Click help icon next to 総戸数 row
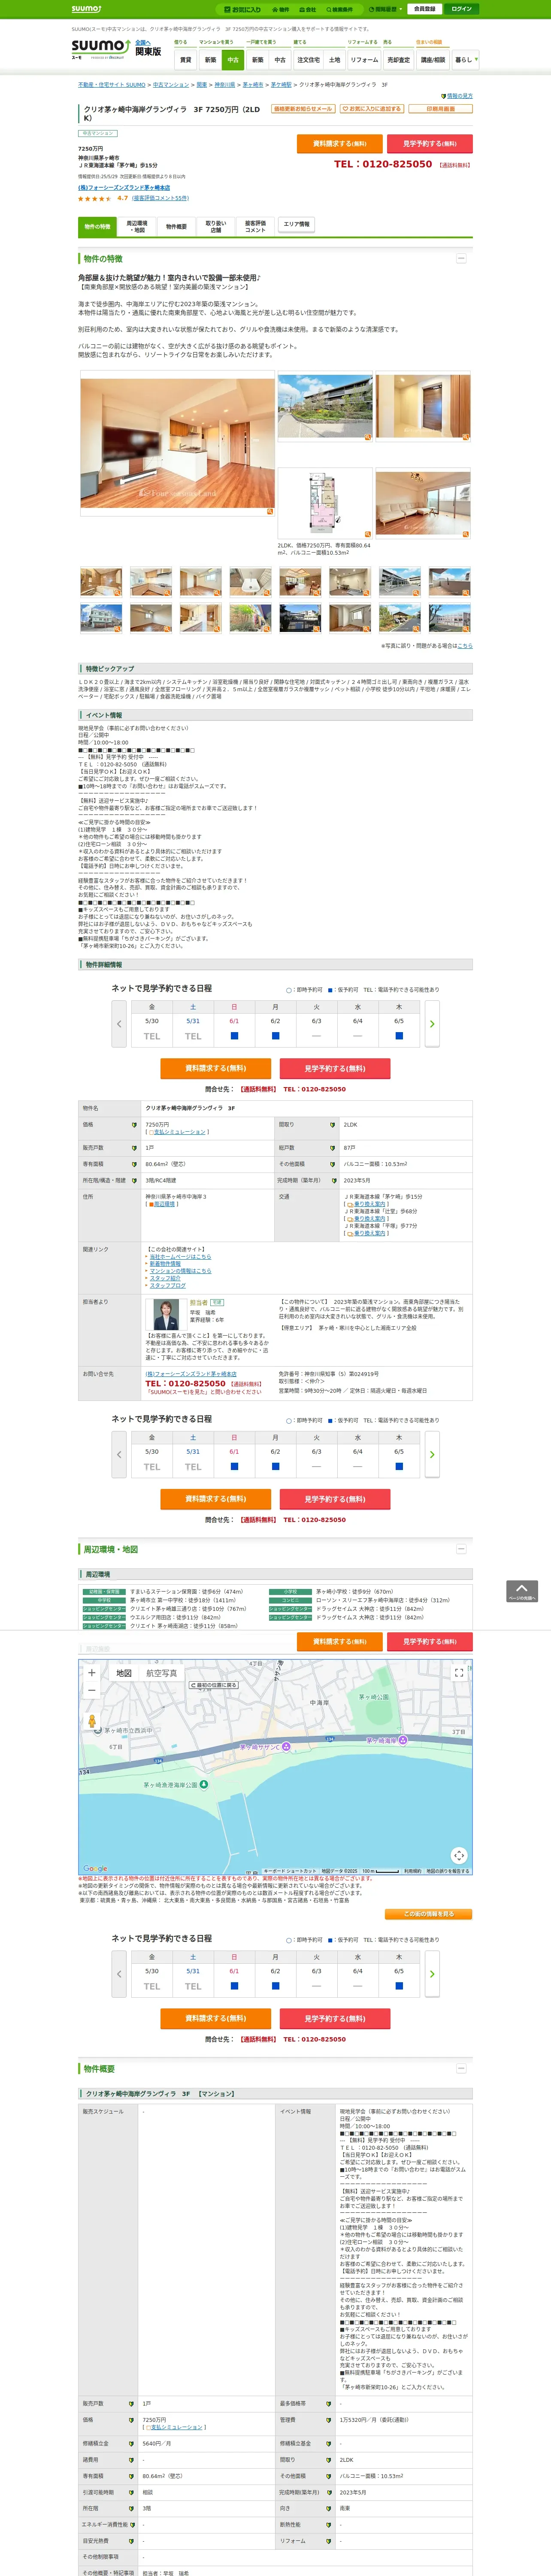 (x=332, y=1148)
